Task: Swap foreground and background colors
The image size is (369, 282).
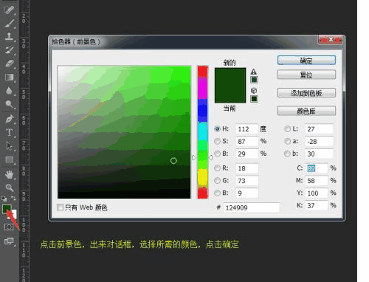Action: 13,198
